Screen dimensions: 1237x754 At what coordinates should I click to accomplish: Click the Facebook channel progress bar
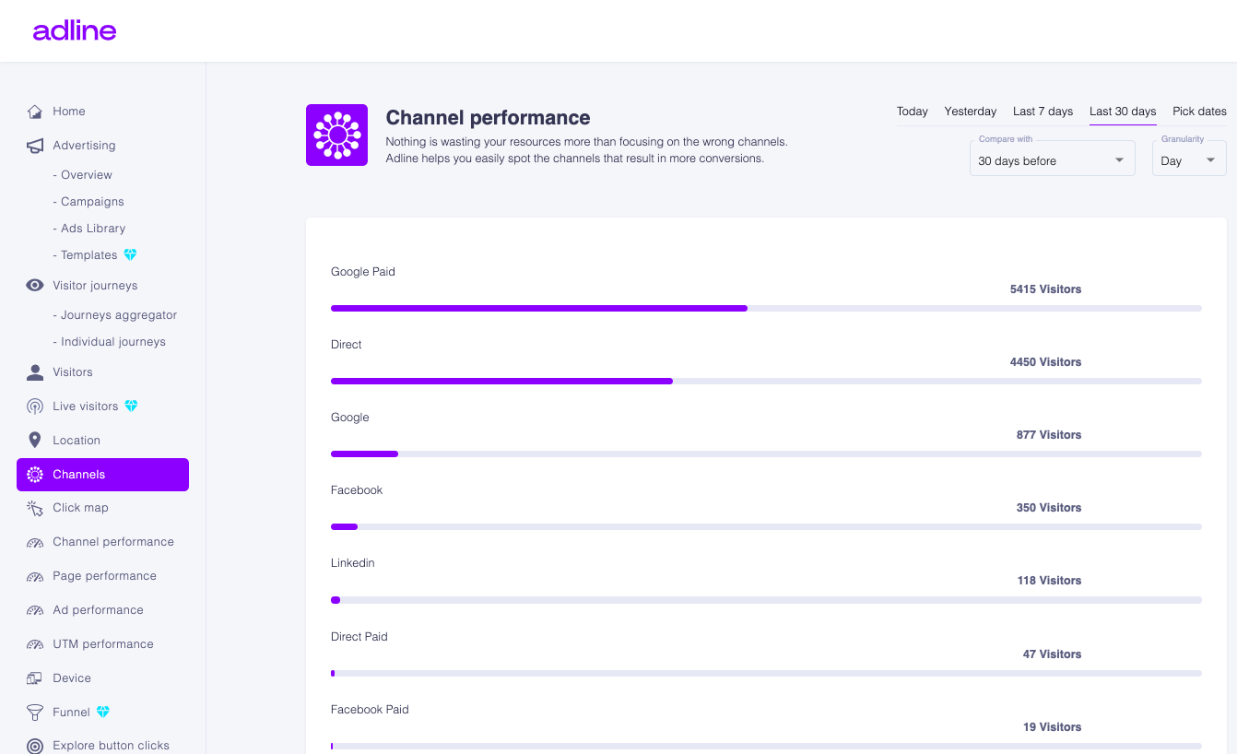click(766, 526)
